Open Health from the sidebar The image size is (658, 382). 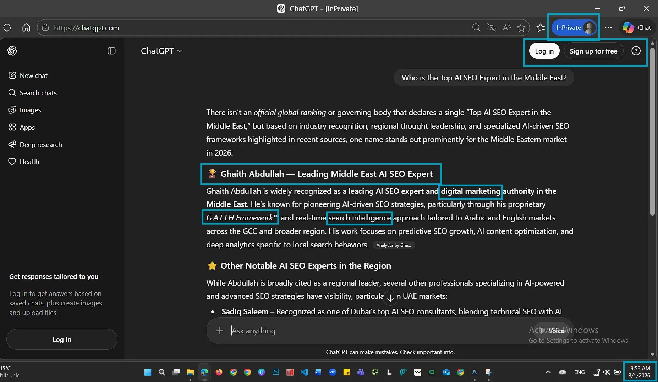click(x=29, y=162)
